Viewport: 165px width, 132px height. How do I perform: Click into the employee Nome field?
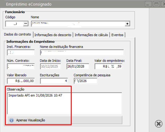78,24
